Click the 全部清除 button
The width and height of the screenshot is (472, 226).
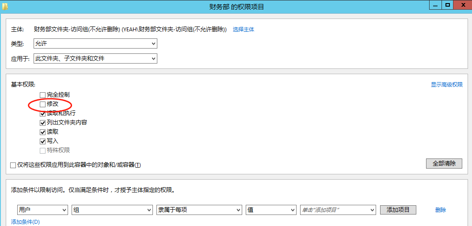coord(444,163)
